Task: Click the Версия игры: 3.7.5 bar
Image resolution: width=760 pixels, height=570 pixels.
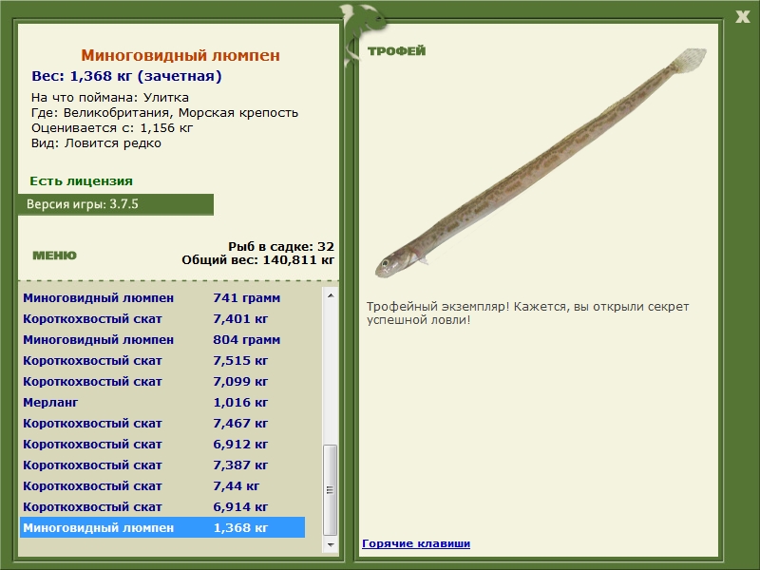Action: [115, 204]
